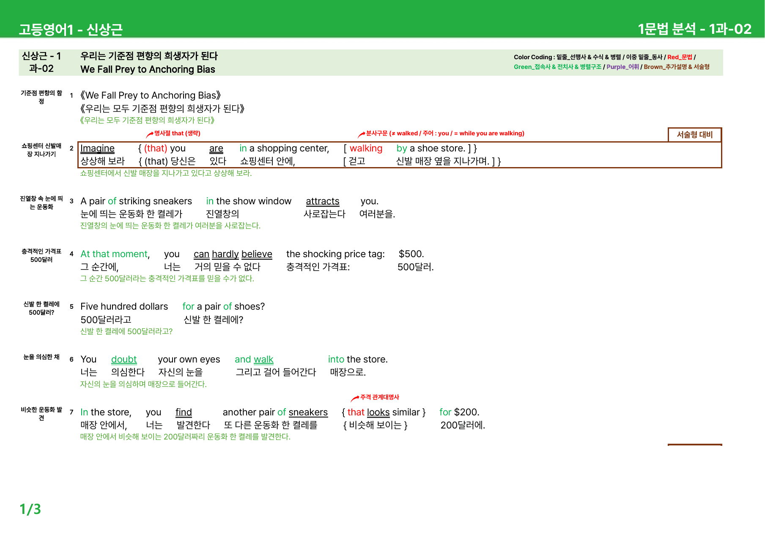
Task: Click the underlined verb 'are'
Action: (x=216, y=148)
